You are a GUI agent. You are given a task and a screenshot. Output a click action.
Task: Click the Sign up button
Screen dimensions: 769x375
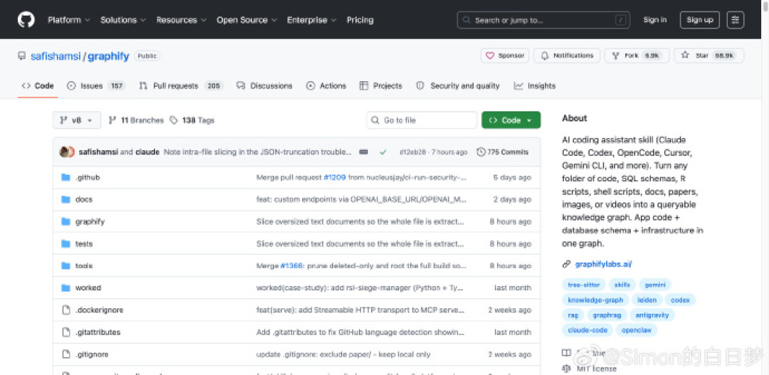point(700,20)
